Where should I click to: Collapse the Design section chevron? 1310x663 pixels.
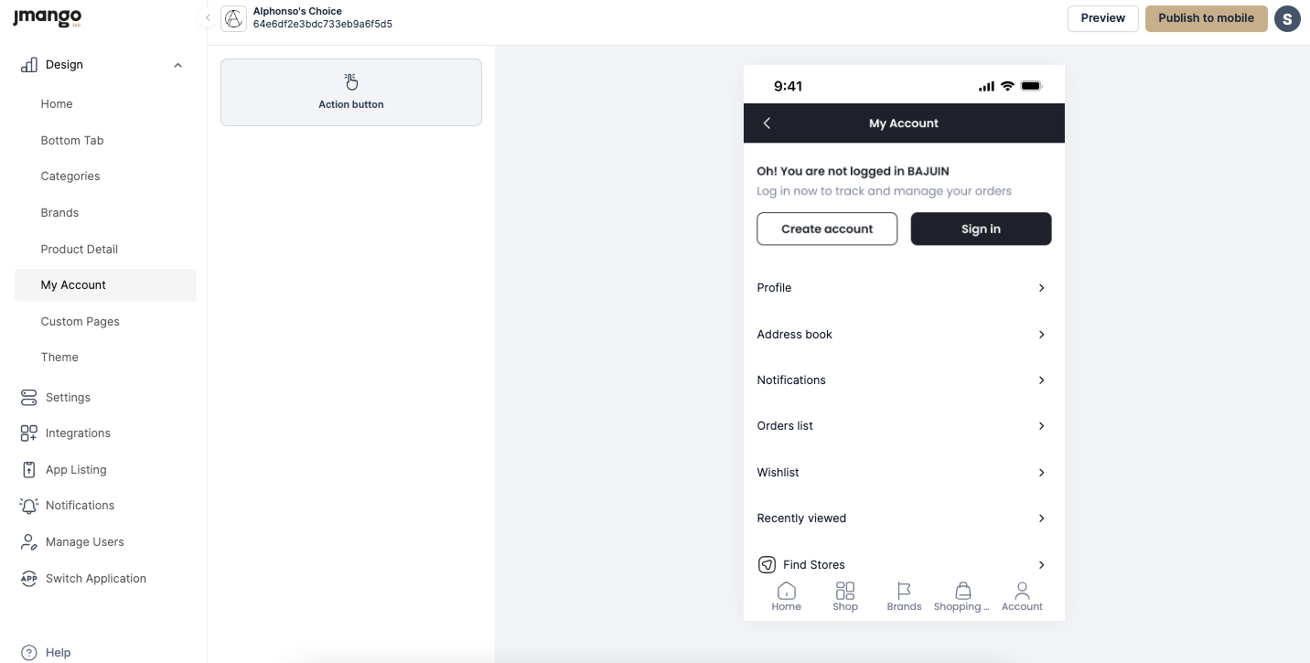tap(177, 65)
